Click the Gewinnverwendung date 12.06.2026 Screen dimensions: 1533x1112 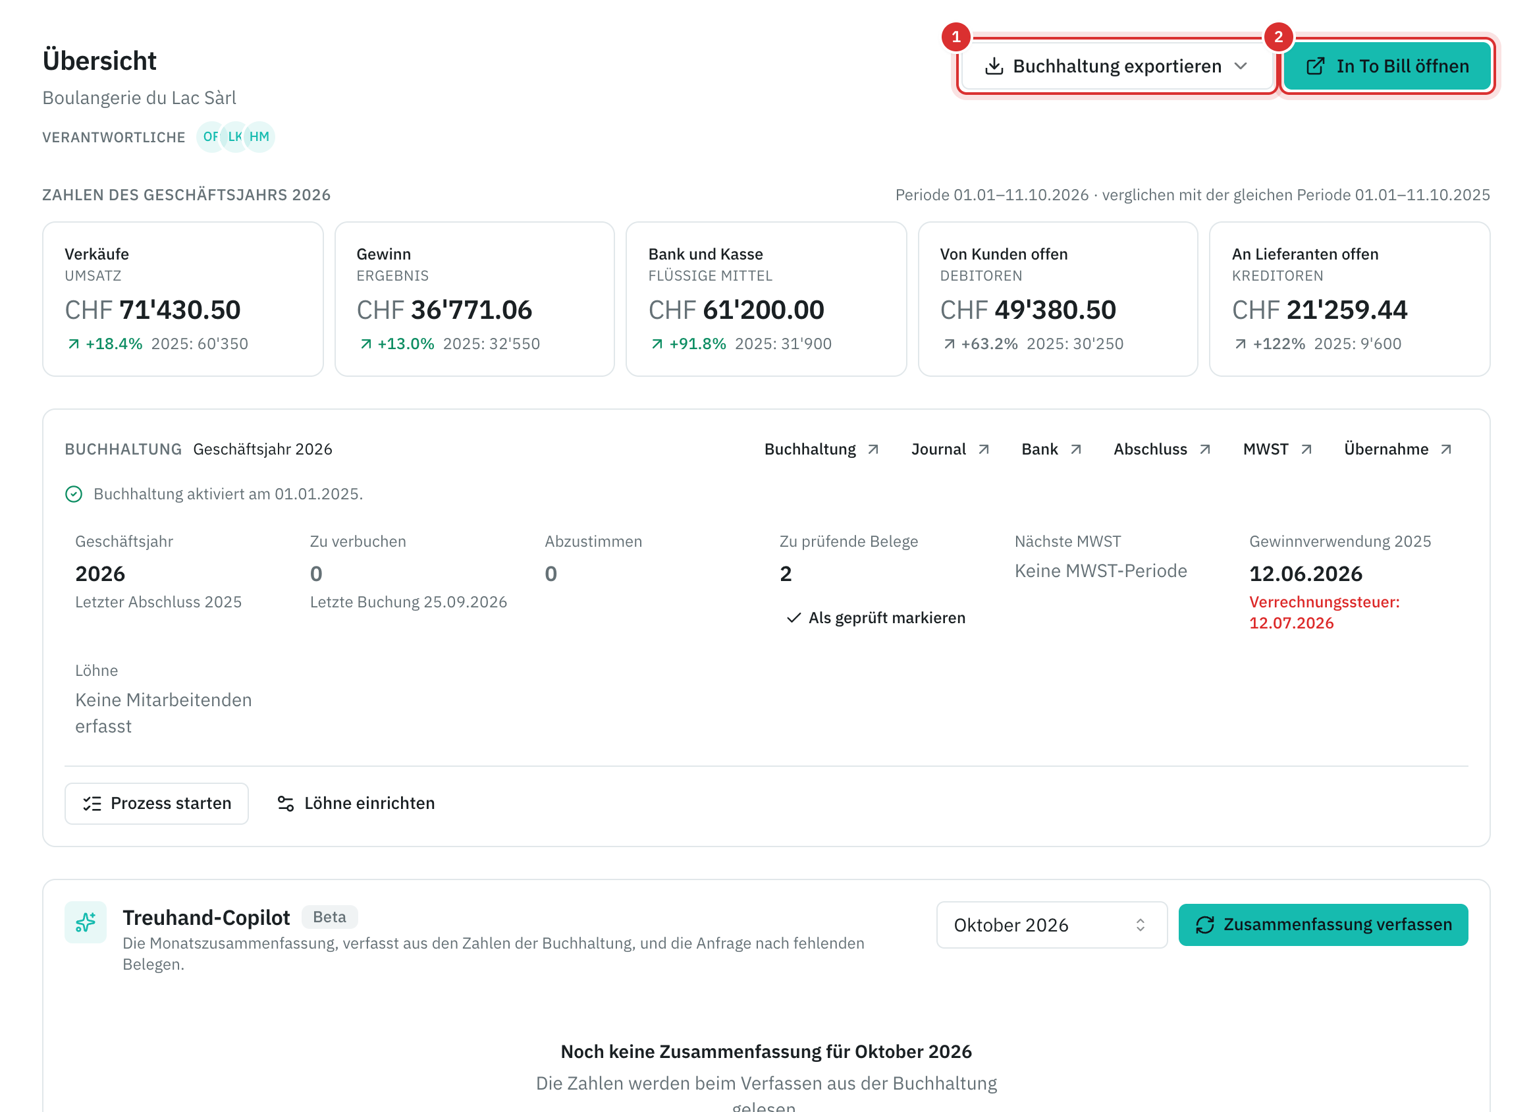tap(1305, 574)
